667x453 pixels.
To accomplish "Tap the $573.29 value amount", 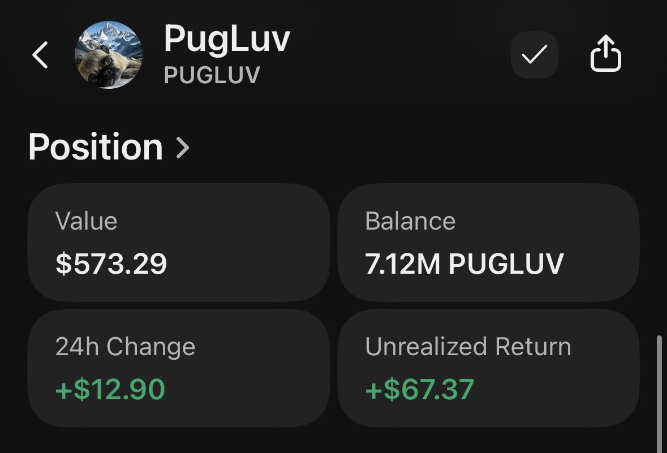I will [111, 264].
